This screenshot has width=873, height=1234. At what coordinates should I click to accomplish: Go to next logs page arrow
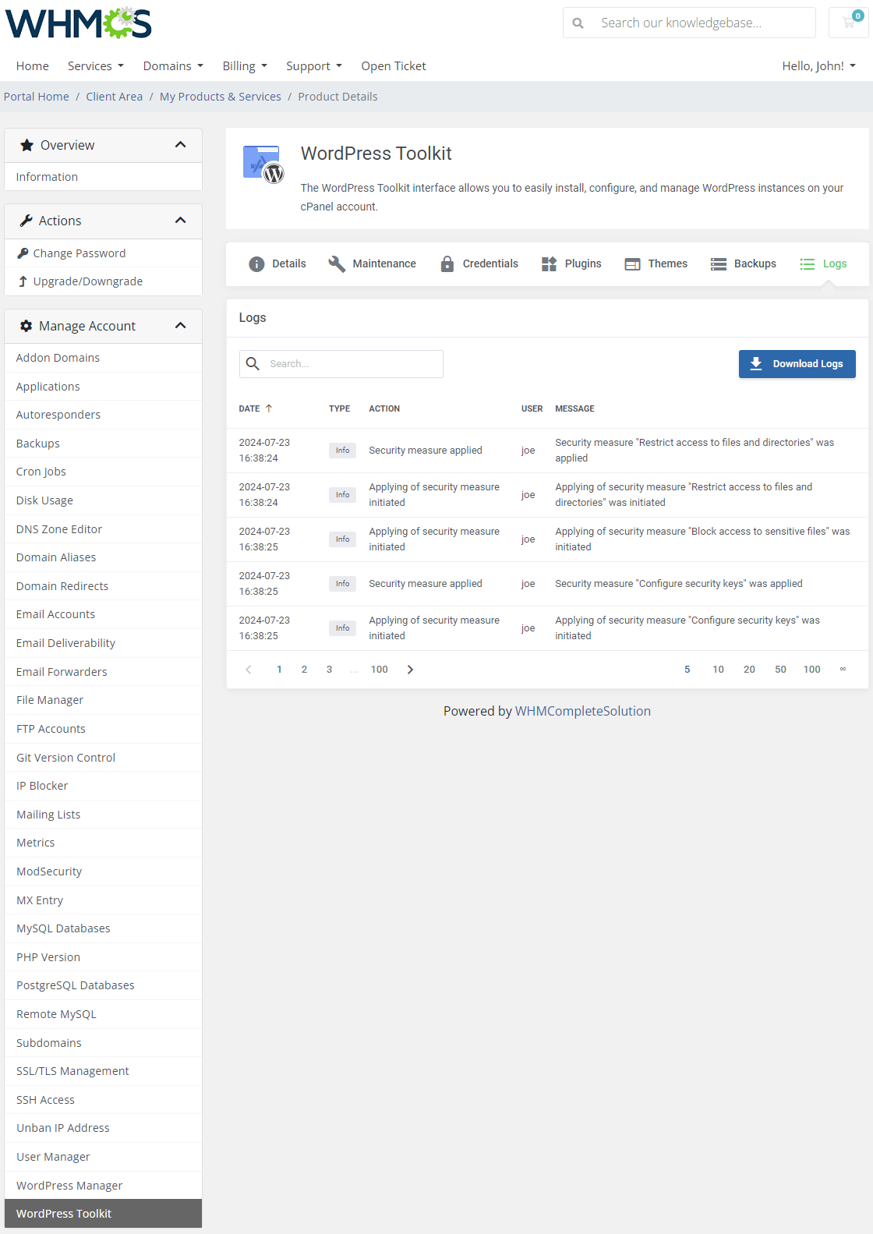pyautogui.click(x=411, y=670)
